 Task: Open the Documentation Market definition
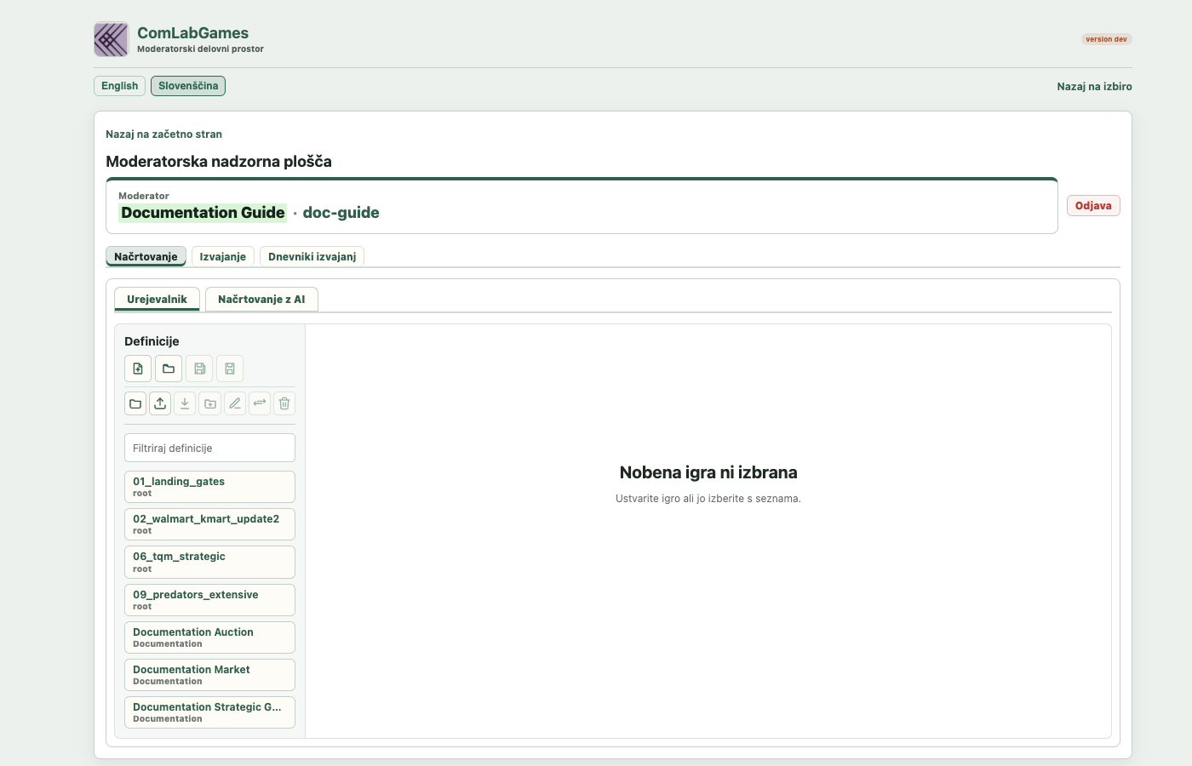(x=209, y=675)
